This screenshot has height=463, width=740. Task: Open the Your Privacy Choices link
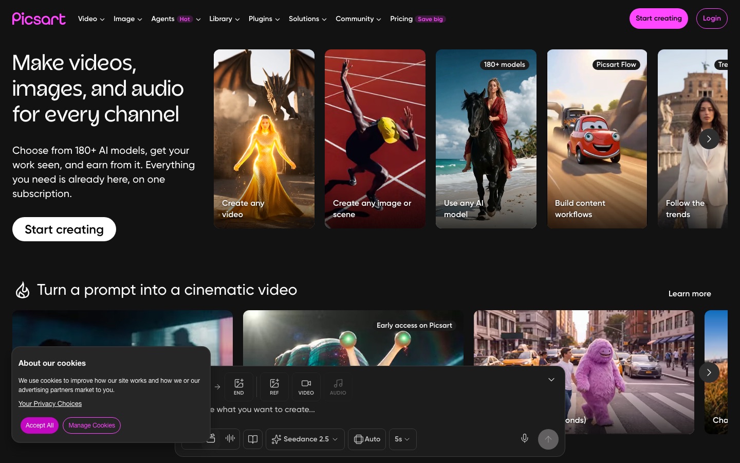coord(50,404)
